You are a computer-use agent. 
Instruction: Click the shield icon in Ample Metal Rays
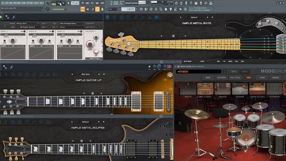(x=156, y=17)
